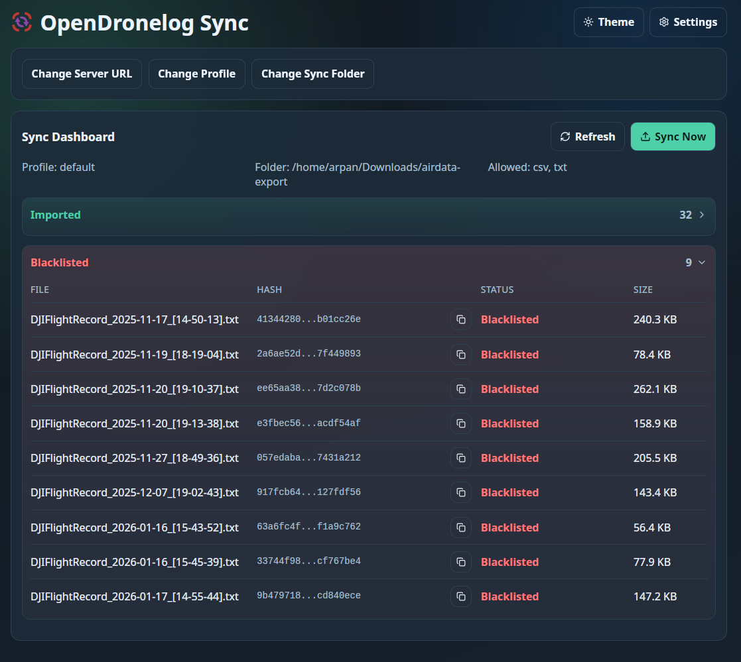741x662 pixels.
Task: Click the Imported count 32
Action: pos(686,215)
